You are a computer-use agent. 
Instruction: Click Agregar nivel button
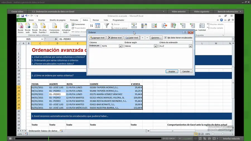click(97, 37)
